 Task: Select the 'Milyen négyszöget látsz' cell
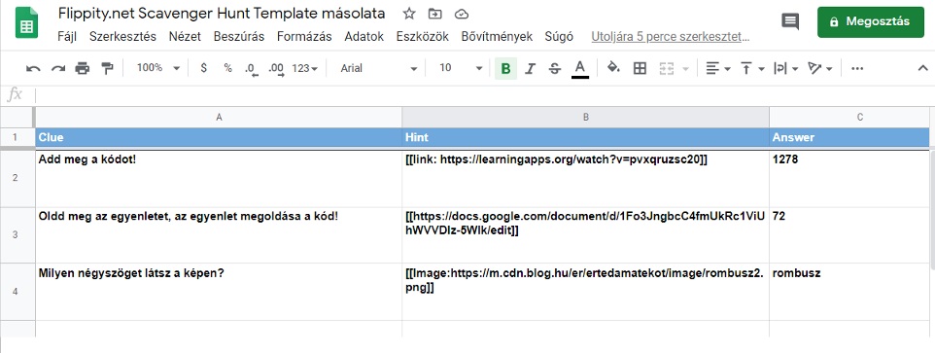[219, 292]
